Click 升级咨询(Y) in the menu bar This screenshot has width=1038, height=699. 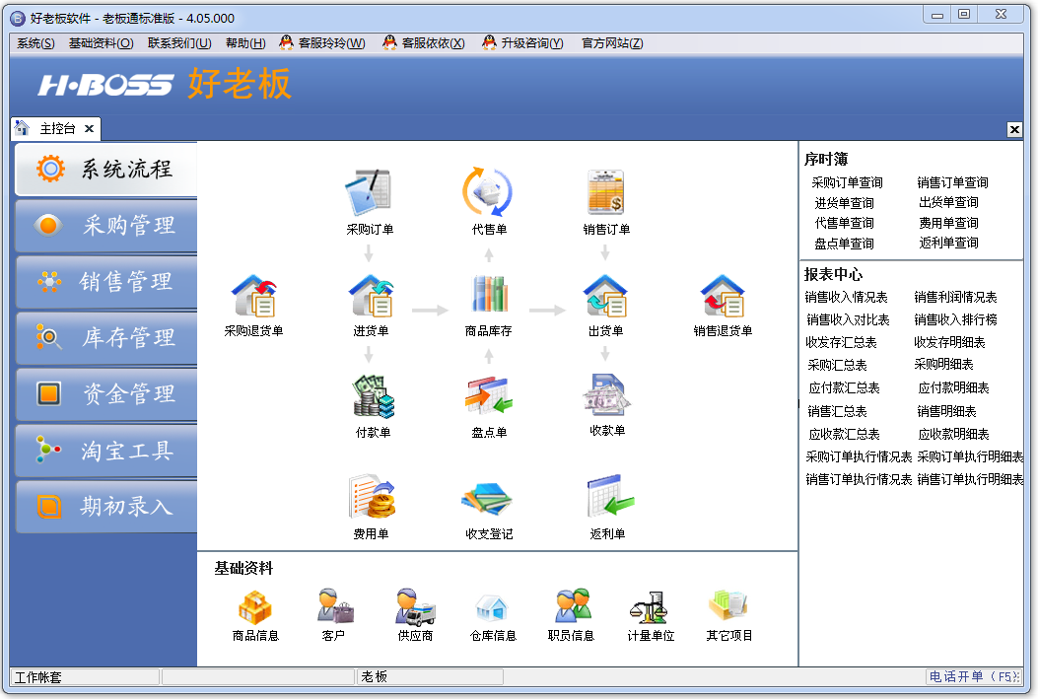pyautogui.click(x=523, y=43)
